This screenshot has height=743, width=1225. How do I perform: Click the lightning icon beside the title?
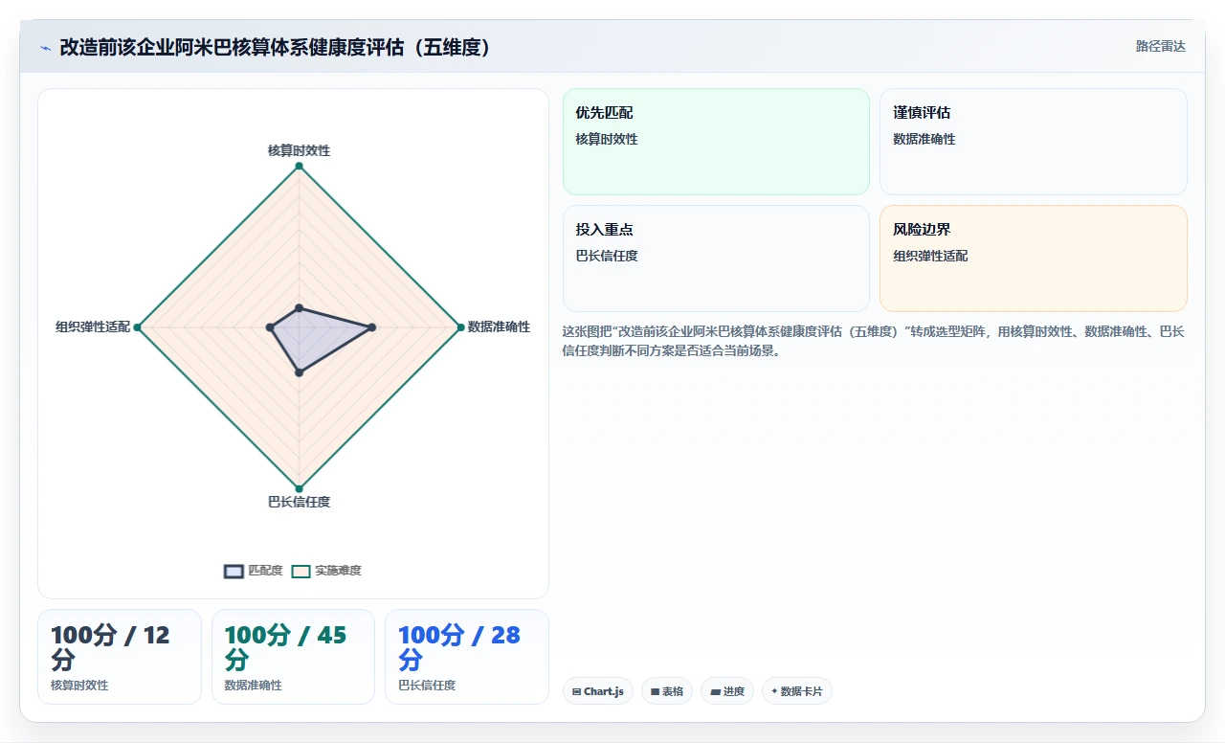coord(45,48)
